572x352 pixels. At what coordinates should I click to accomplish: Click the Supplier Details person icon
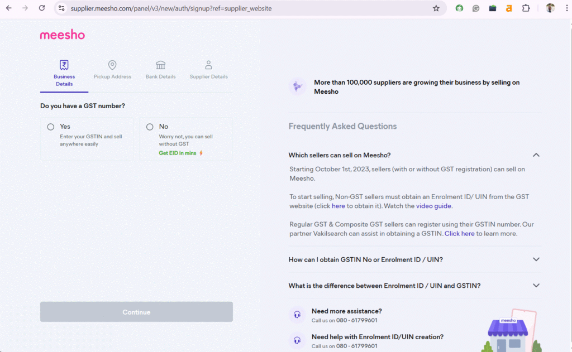click(208, 65)
